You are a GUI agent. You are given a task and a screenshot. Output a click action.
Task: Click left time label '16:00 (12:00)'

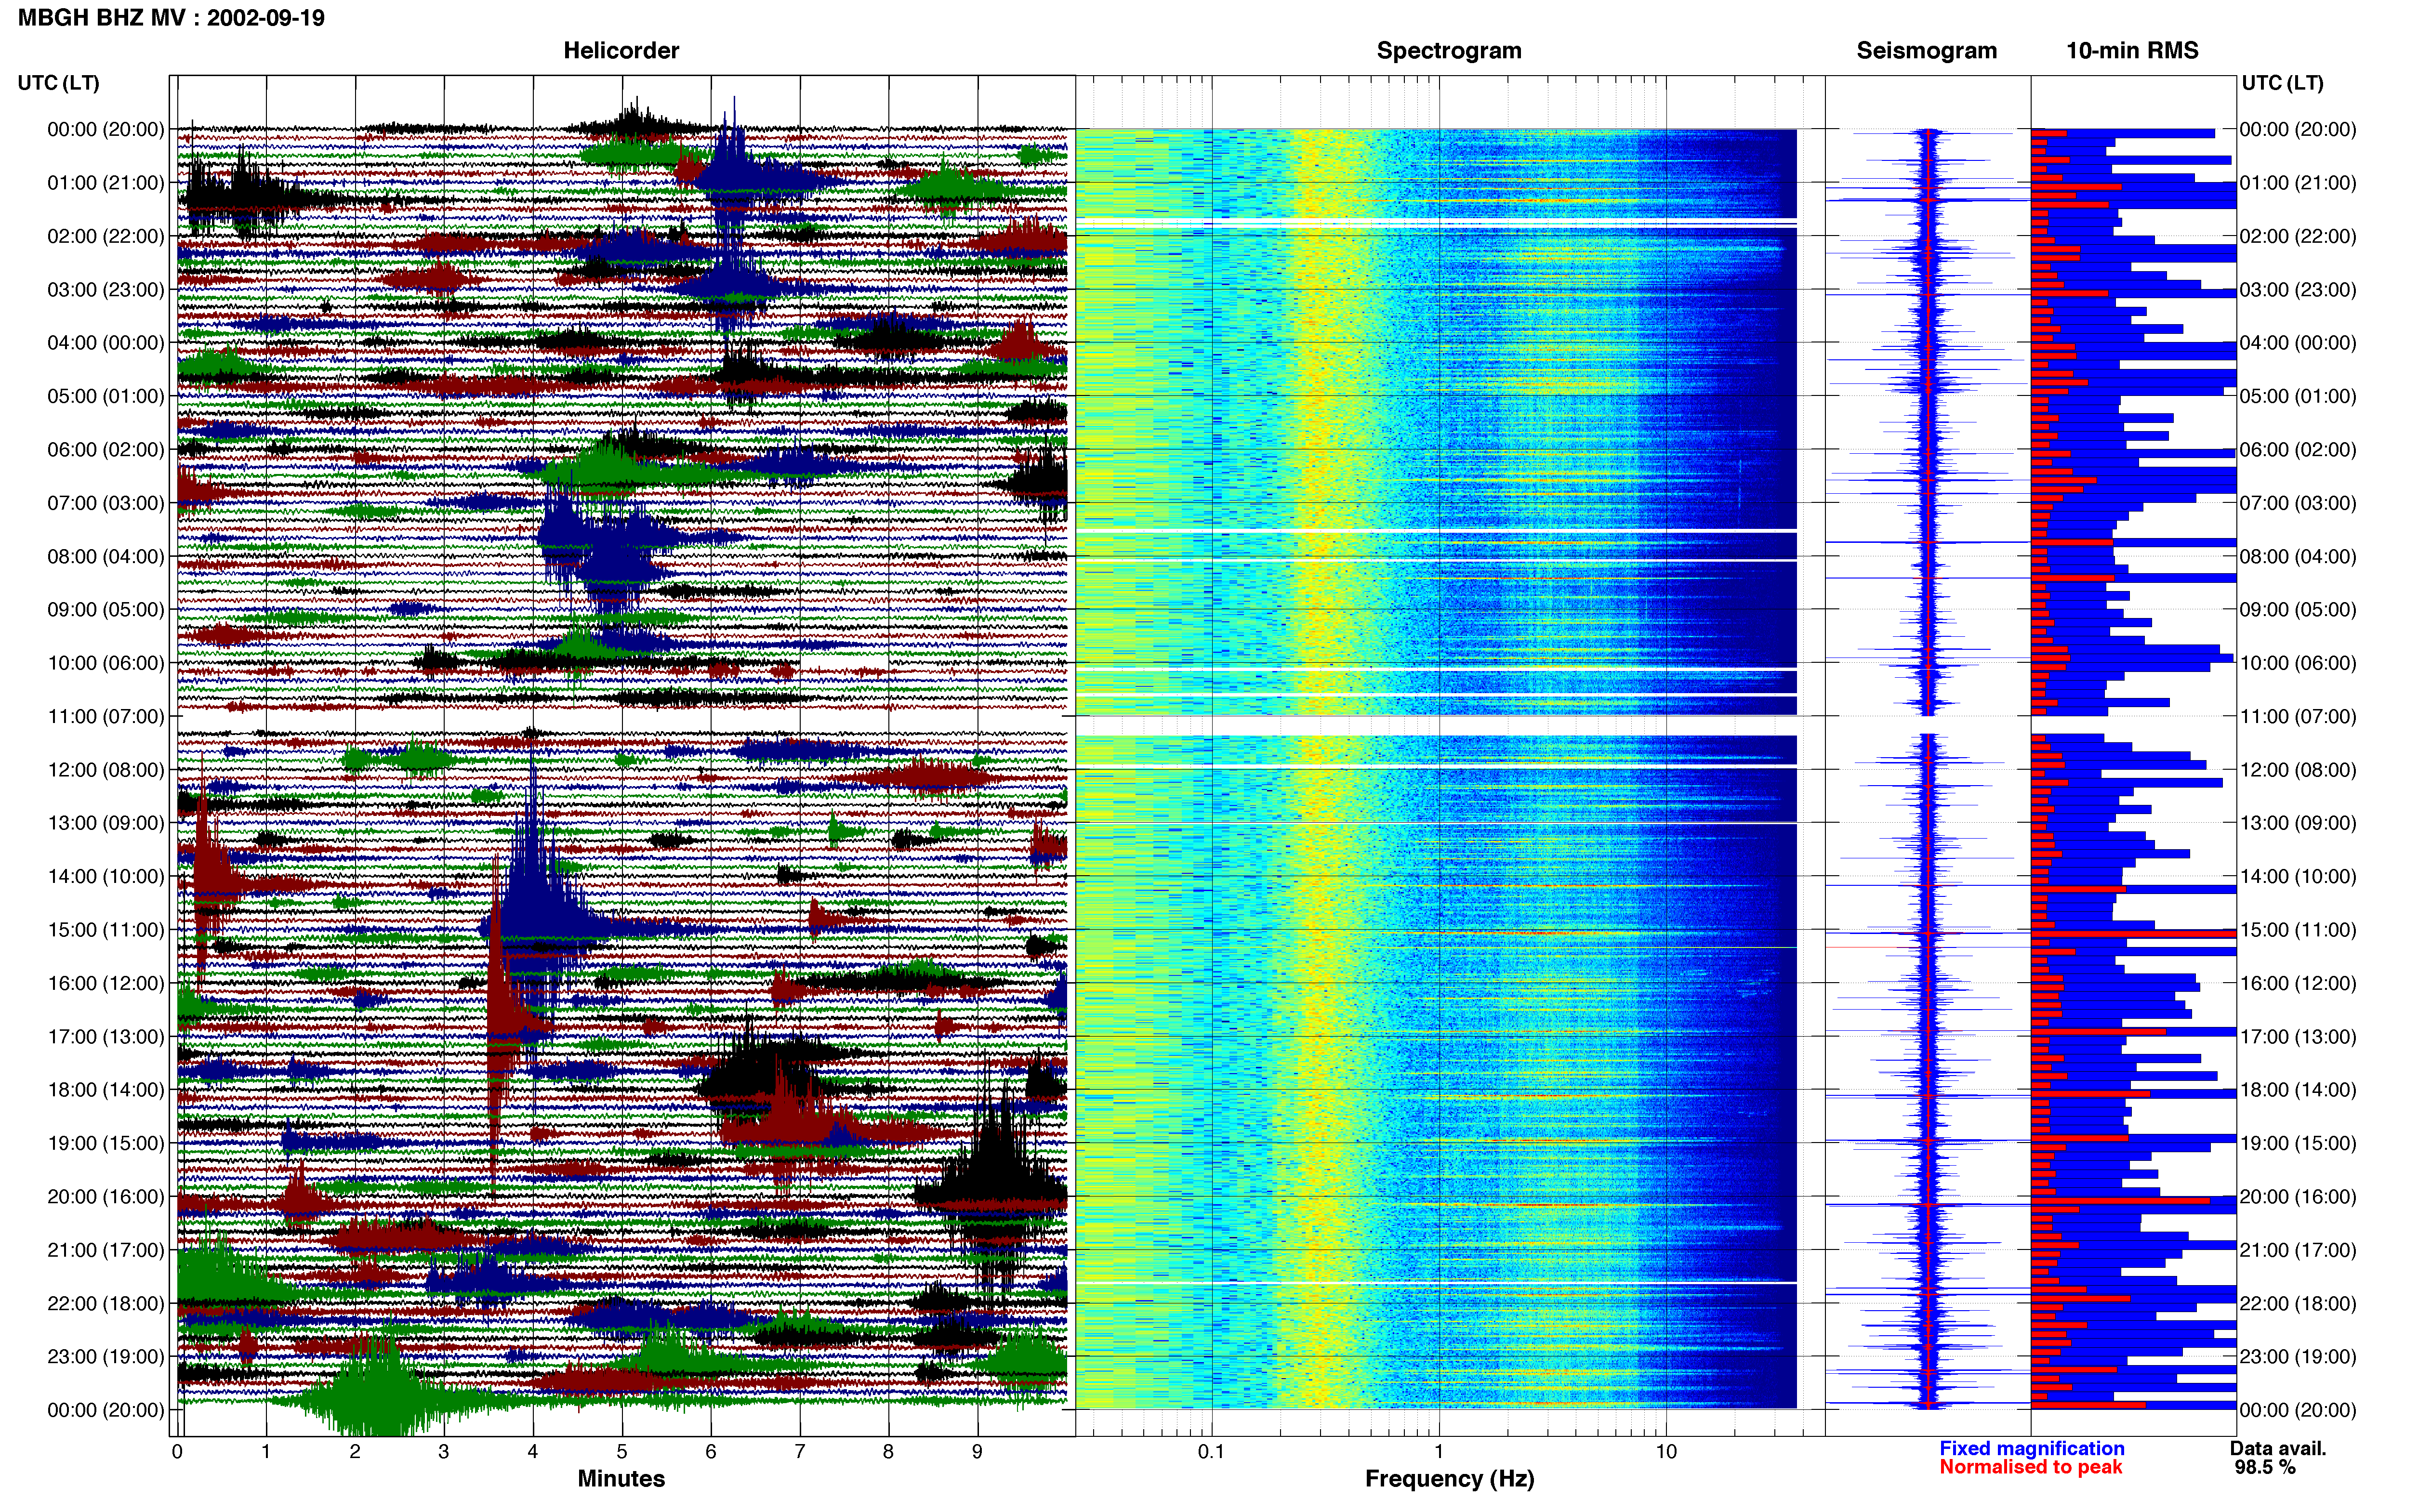(x=106, y=983)
